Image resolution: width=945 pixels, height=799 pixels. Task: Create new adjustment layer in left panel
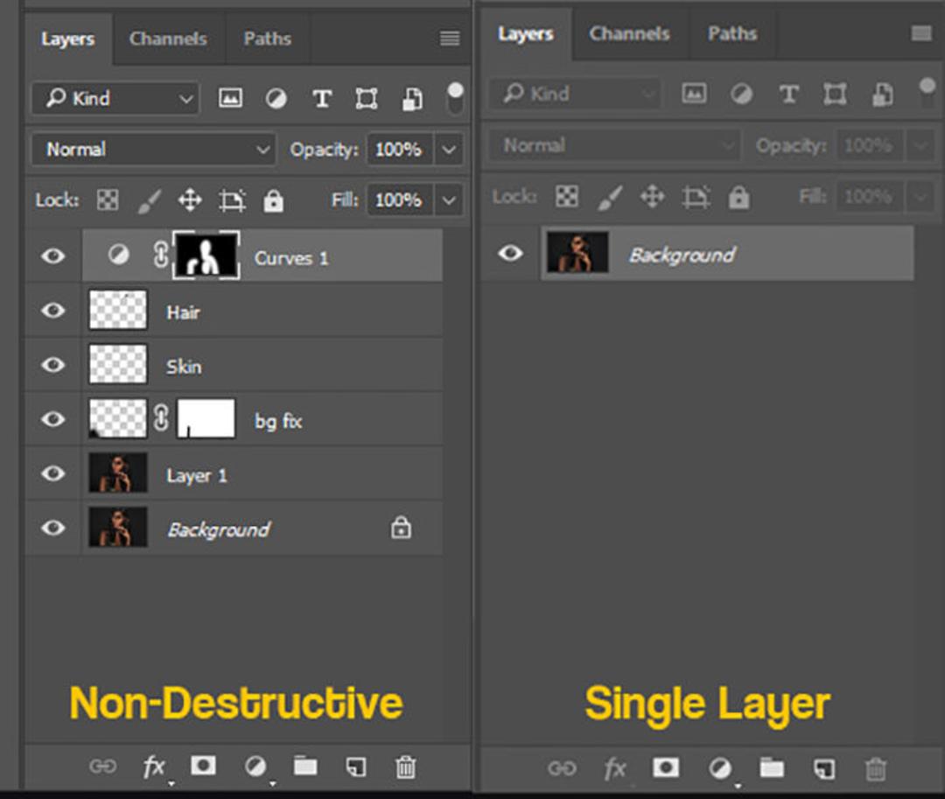[x=255, y=767]
